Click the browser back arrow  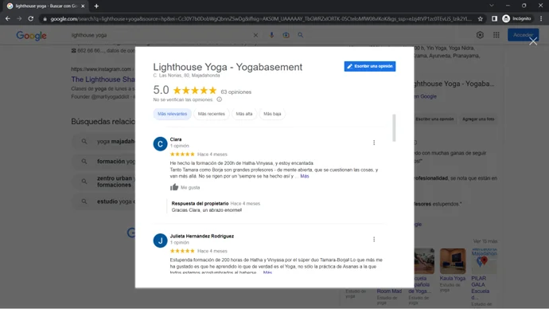pyautogui.click(x=8, y=18)
